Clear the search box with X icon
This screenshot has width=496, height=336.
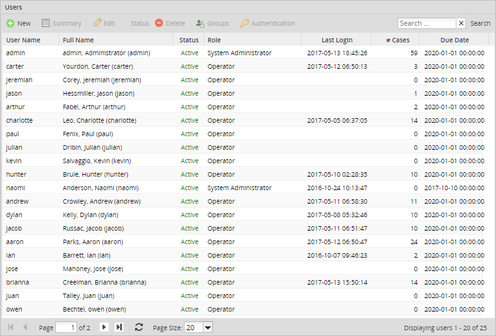[x=461, y=23]
